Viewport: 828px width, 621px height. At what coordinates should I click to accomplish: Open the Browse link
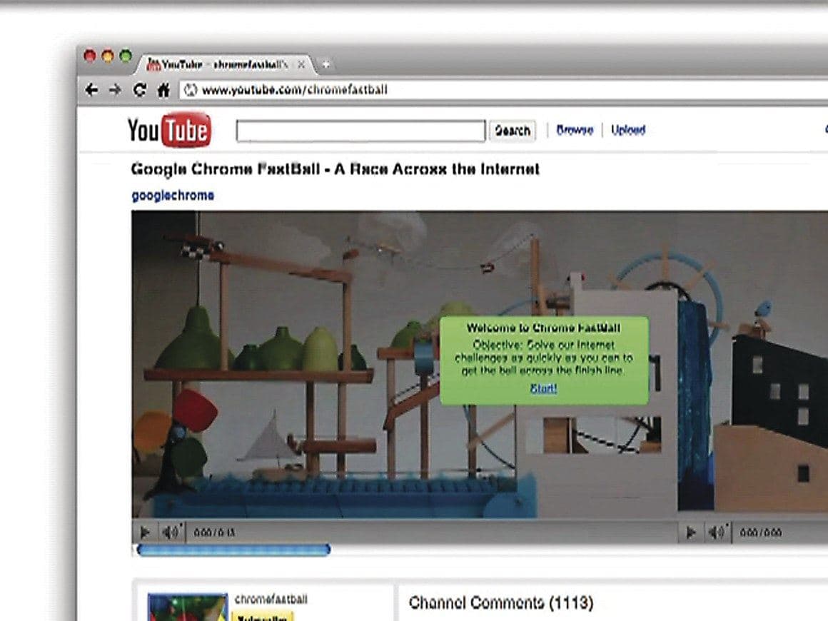tap(575, 130)
